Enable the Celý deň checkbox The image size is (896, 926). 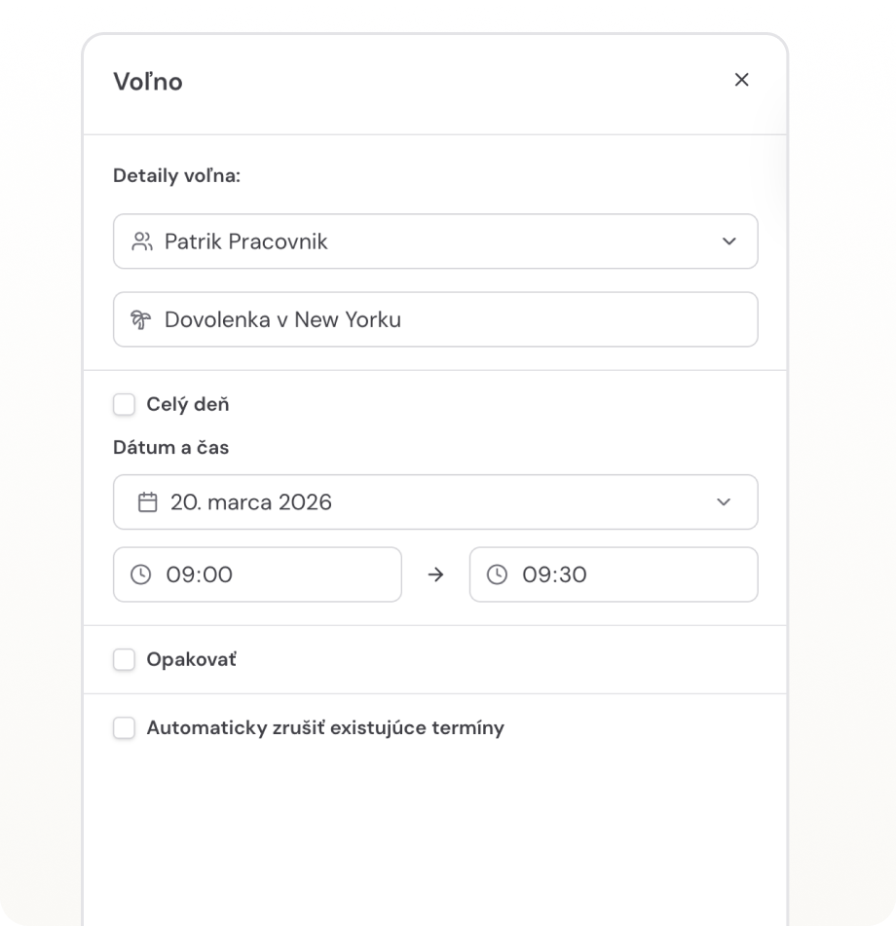[124, 404]
